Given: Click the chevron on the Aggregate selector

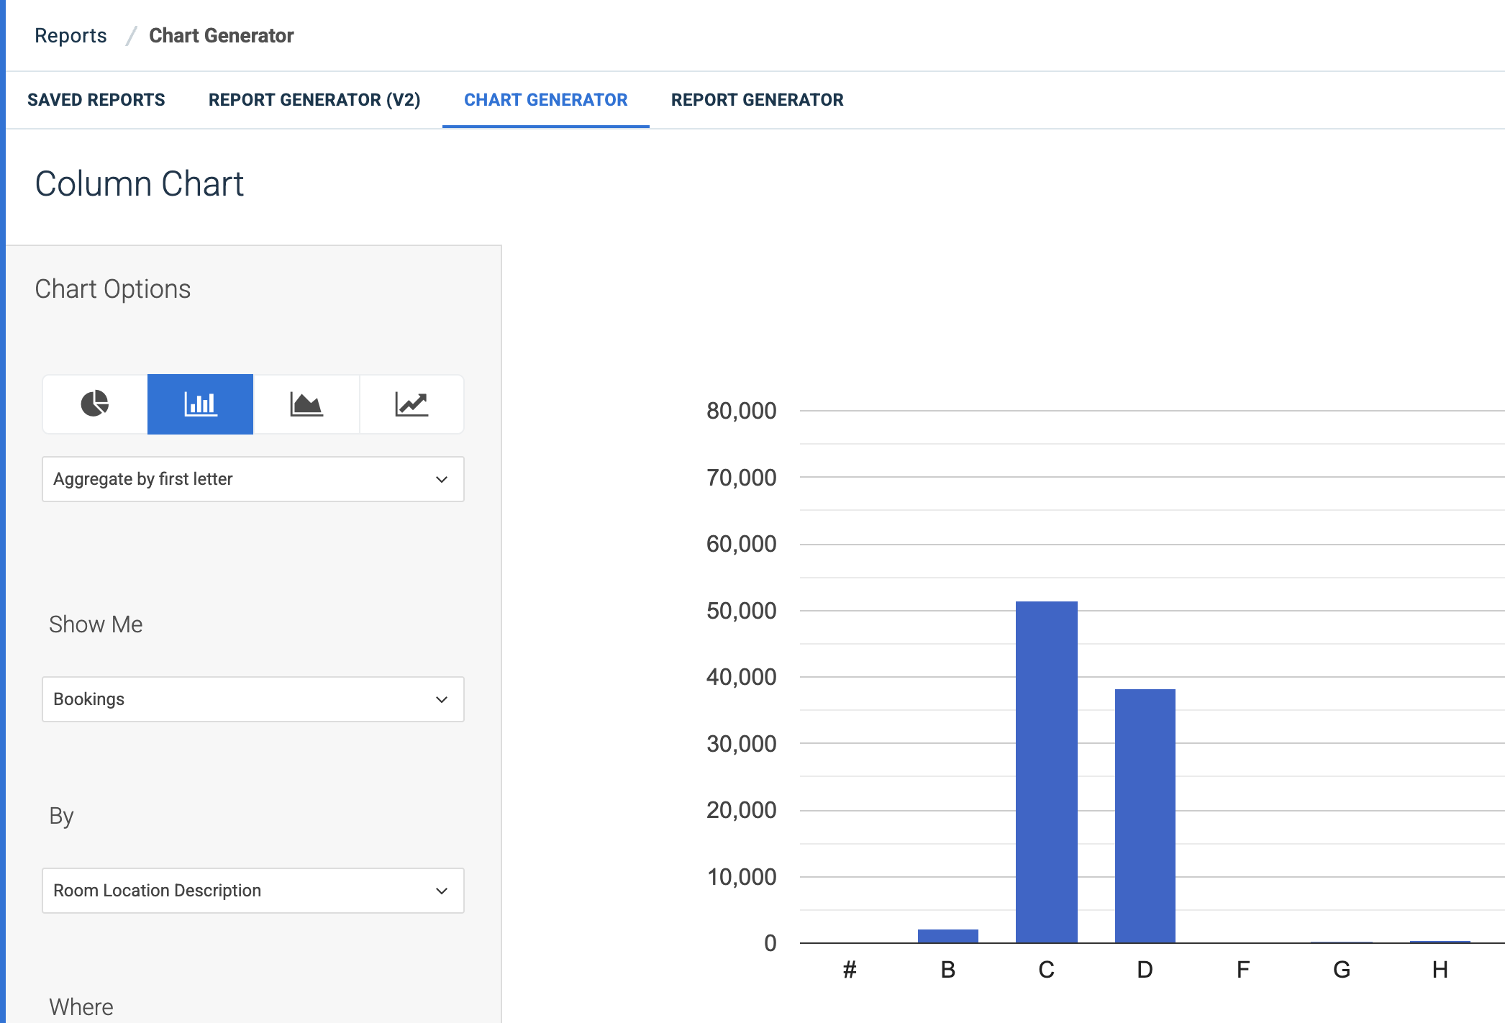Looking at the screenshot, I should [442, 479].
